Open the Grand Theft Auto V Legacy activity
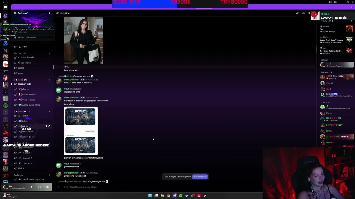The width and height of the screenshot is (355, 199). (x=336, y=40)
